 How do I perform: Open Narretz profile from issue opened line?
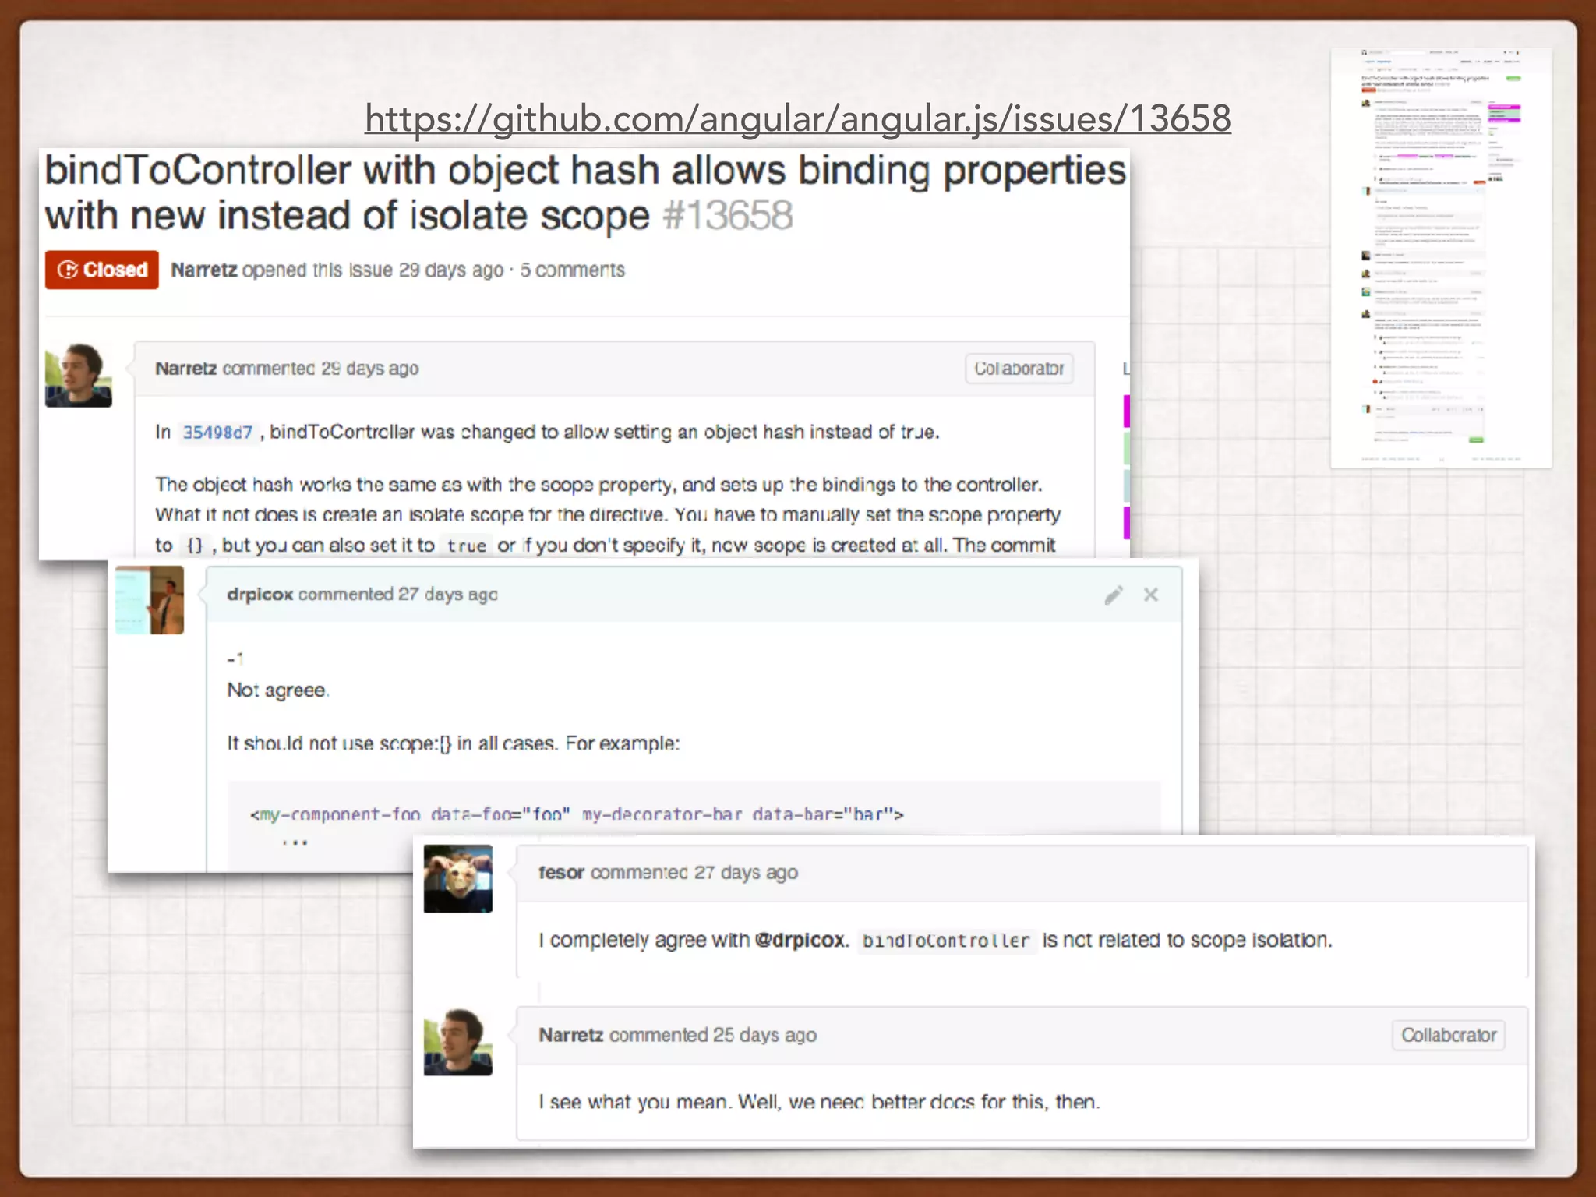(x=204, y=270)
